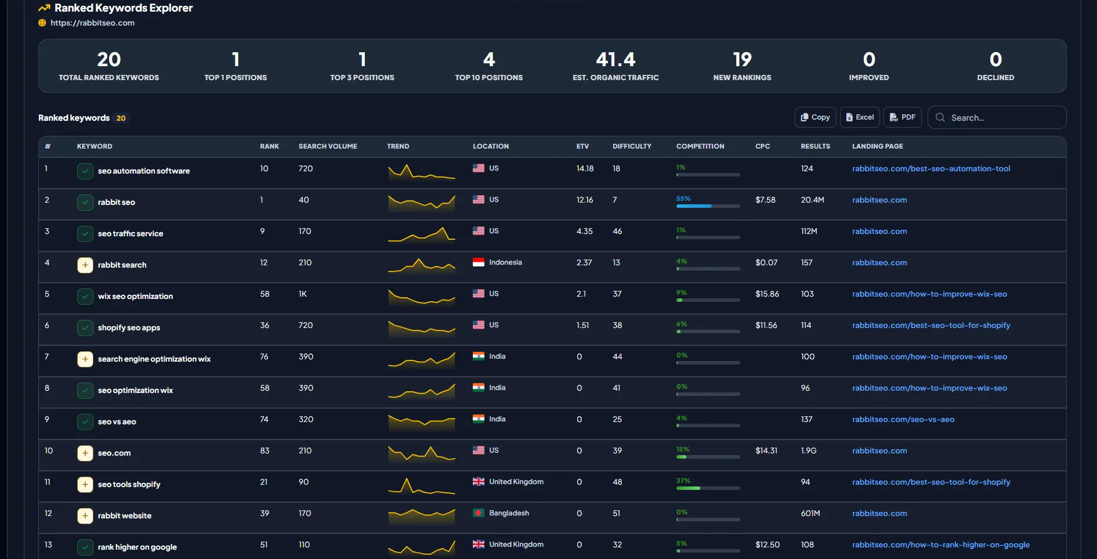Export the table to Excel
Viewport: 1097px width, 559px height.
(x=860, y=117)
